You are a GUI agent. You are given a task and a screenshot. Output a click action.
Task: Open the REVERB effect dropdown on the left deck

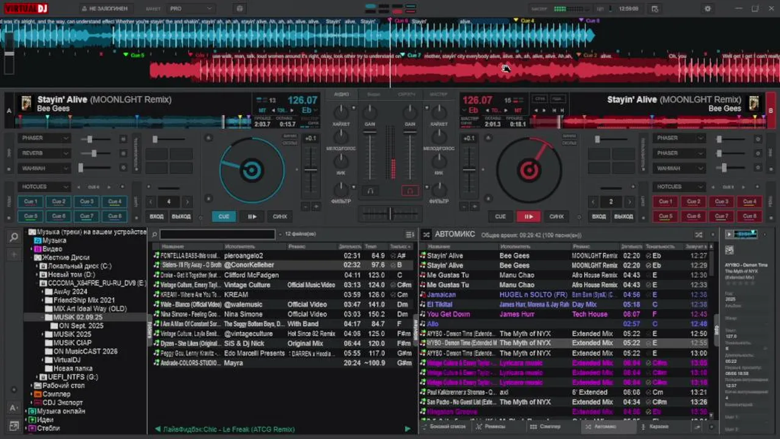tap(44, 153)
